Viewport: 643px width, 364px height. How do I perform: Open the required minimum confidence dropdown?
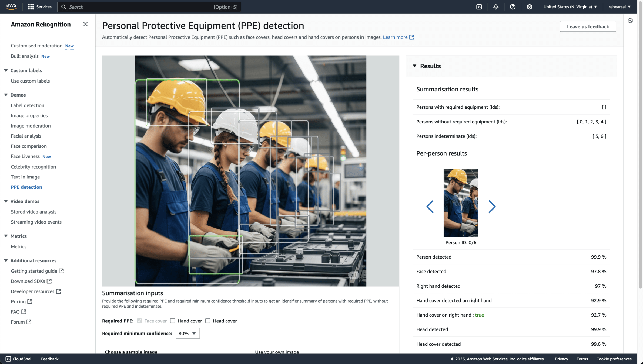coord(187,333)
